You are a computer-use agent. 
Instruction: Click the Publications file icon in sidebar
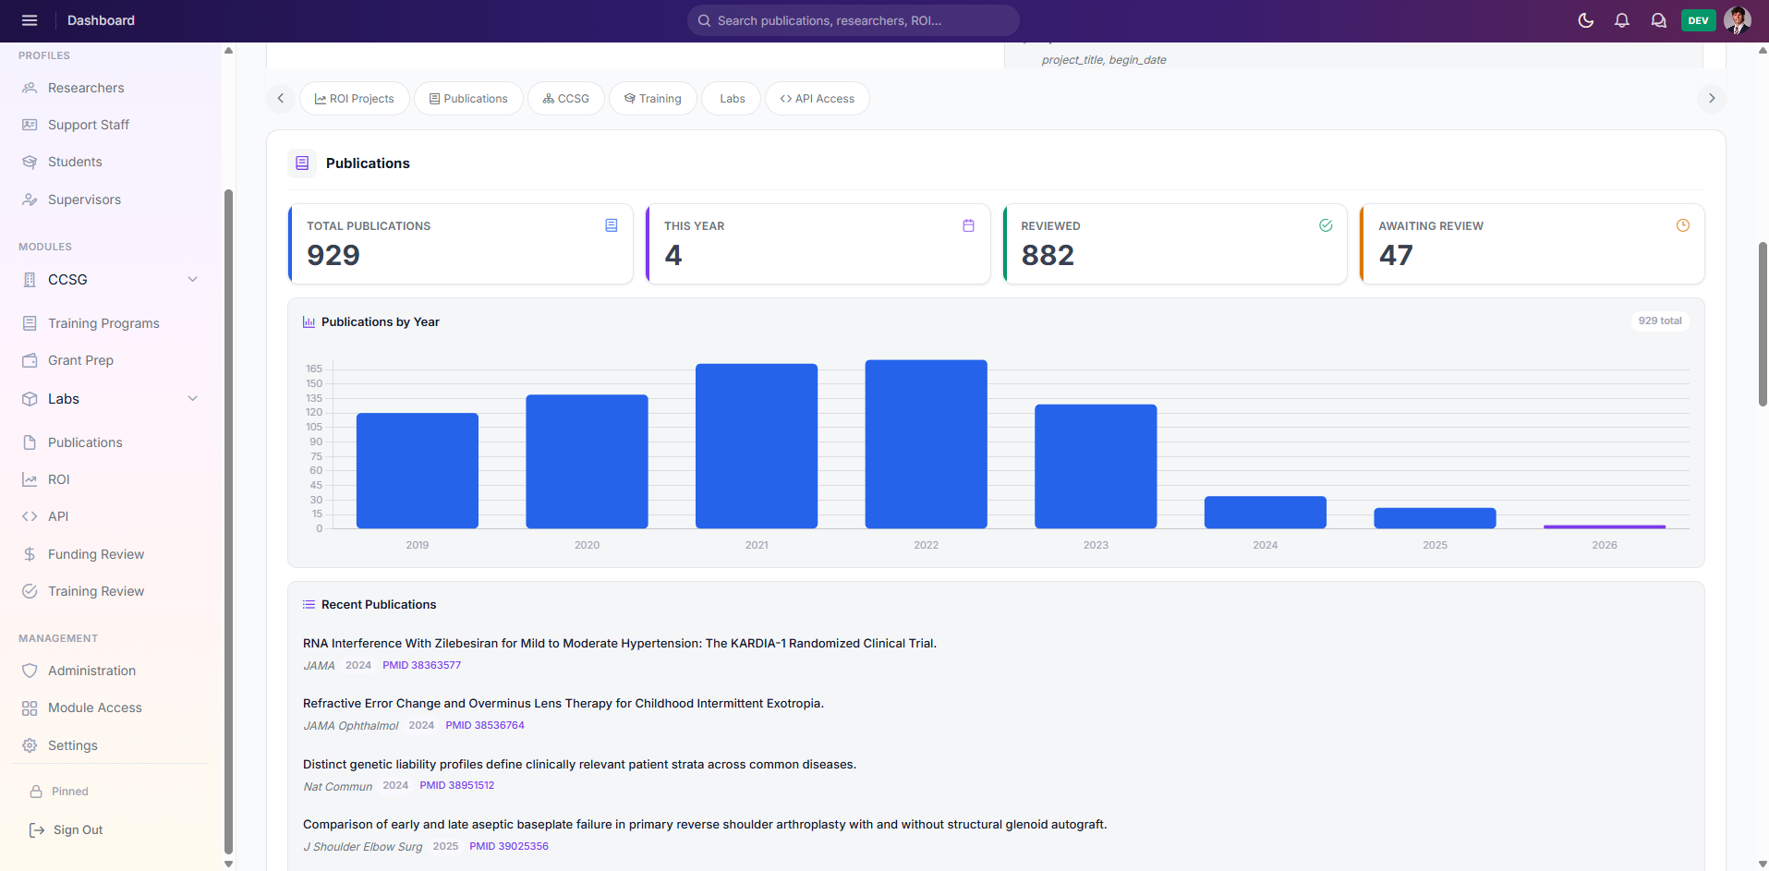tap(30, 442)
